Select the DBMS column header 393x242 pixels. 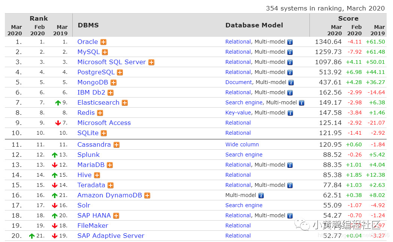point(88,25)
